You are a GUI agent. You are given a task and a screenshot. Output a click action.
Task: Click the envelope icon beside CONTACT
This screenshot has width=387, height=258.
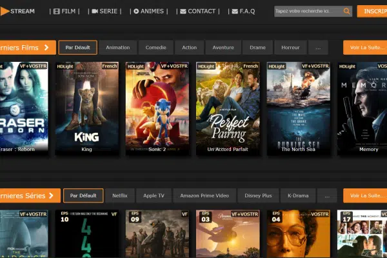[183, 12]
